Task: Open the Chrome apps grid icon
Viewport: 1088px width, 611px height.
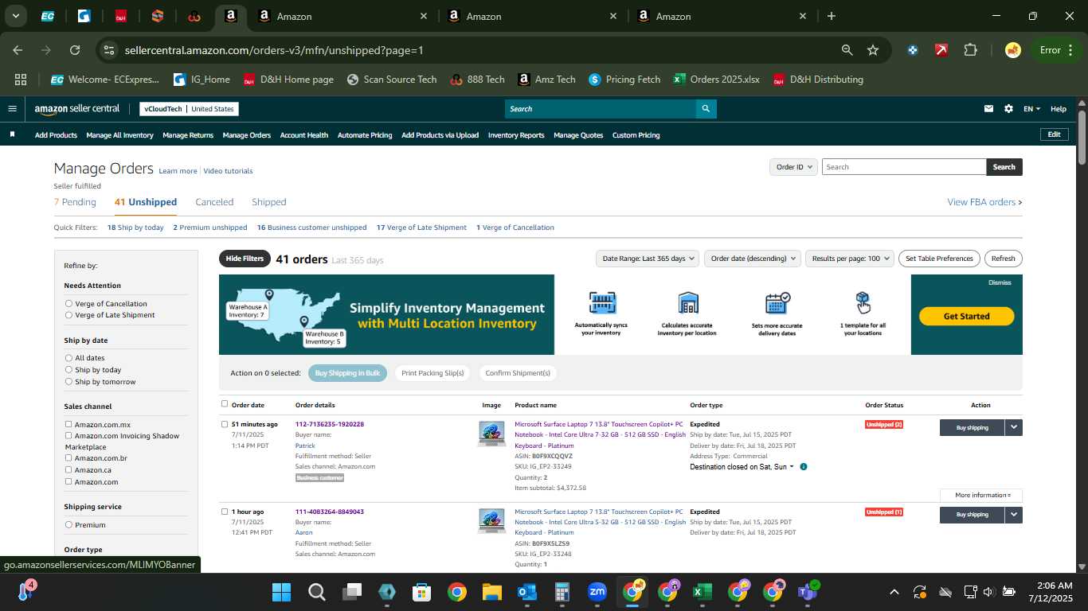Action: click(21, 80)
